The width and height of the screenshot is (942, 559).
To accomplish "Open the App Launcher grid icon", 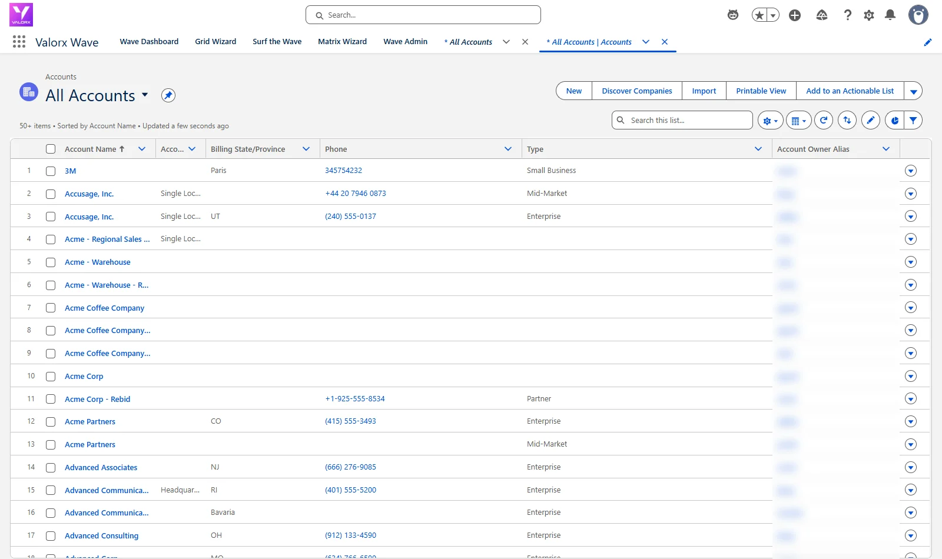I will tap(19, 42).
